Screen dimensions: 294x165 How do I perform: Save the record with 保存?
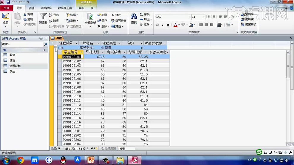(102, 20)
